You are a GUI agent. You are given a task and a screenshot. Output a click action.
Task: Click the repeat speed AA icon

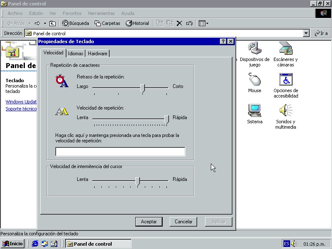(62, 111)
